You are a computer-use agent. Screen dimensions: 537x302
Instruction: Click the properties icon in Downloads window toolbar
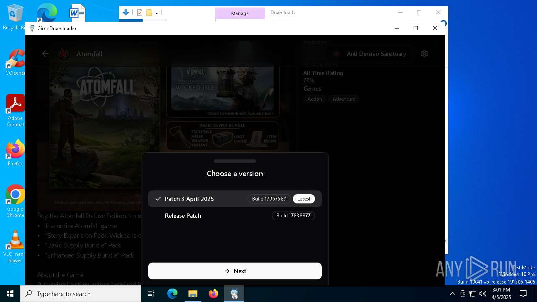140,13
